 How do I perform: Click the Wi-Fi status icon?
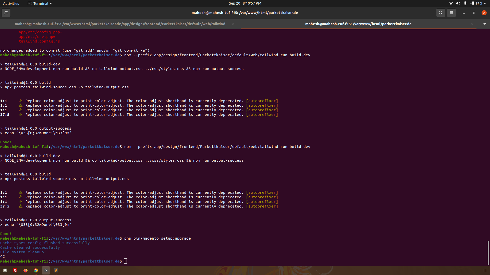[x=451, y=3]
